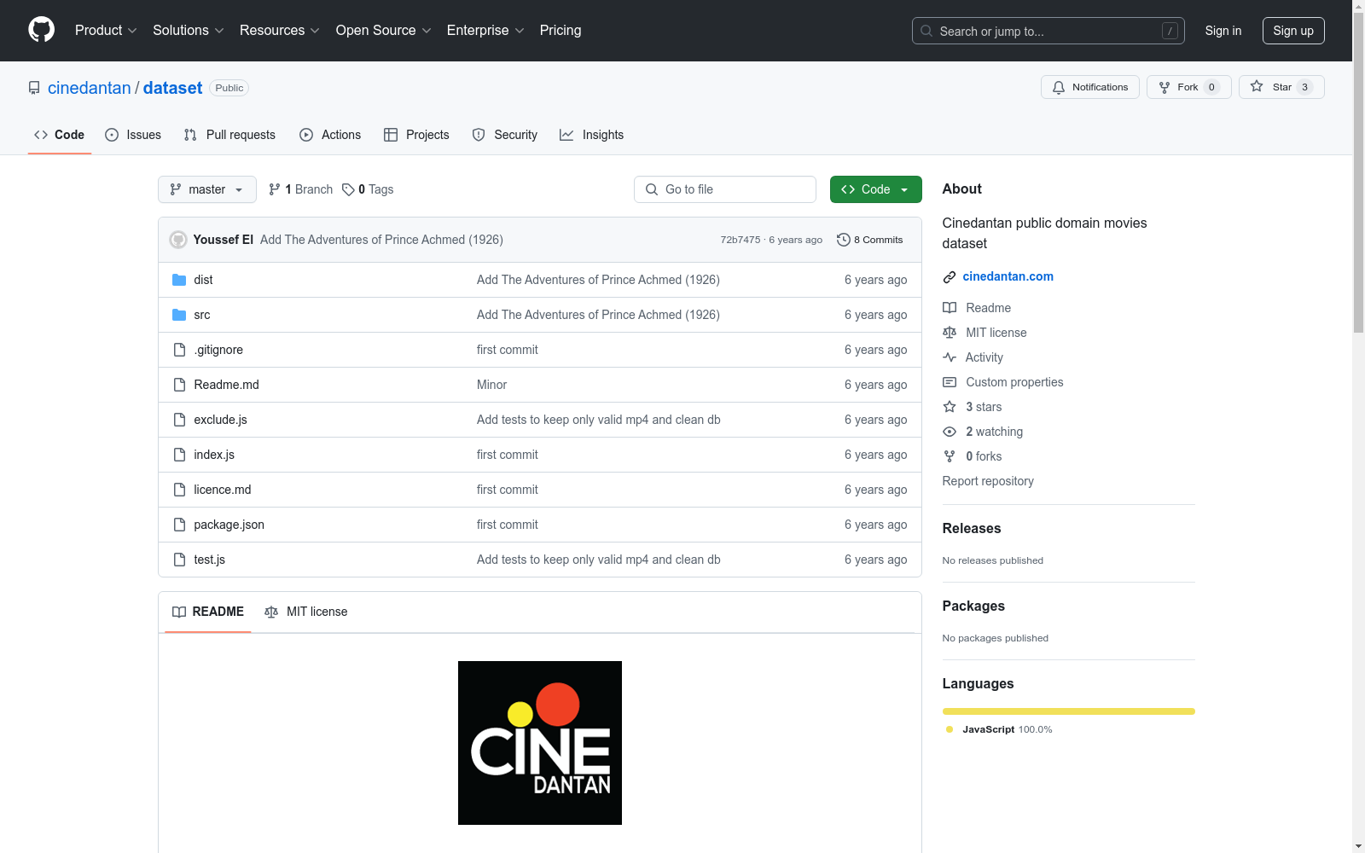This screenshot has height=853, width=1365.
Task: Open the cinedantan.com website link
Action: pos(1008,276)
